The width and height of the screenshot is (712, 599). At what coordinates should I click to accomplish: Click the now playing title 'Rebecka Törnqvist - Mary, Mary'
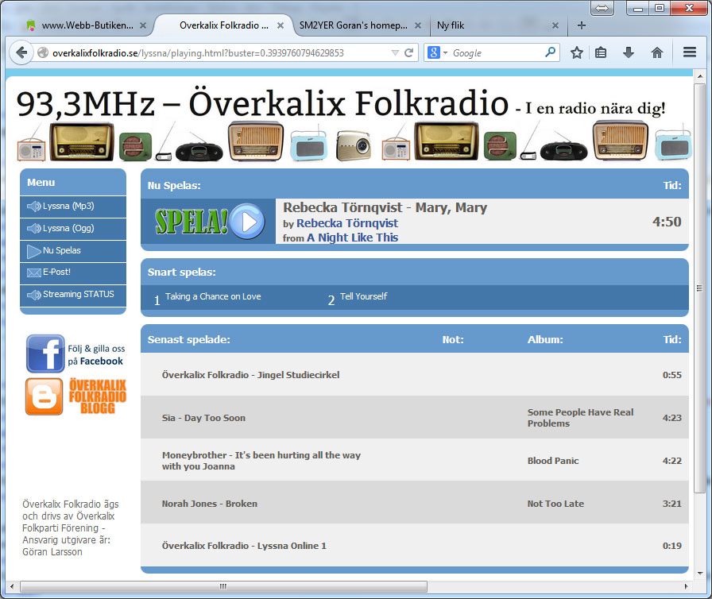(385, 208)
